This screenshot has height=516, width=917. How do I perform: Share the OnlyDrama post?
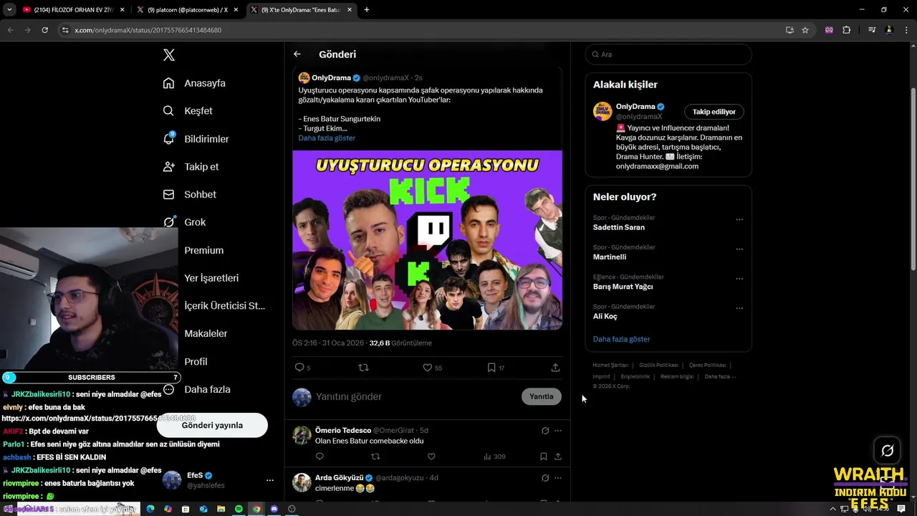pyautogui.click(x=555, y=368)
